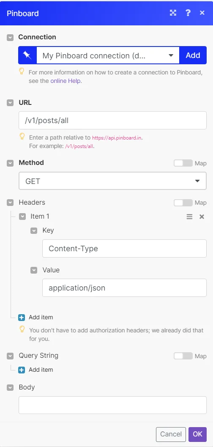The width and height of the screenshot is (213, 447).
Task: Click the reorder handle icon for Item 1
Action: [189, 217]
